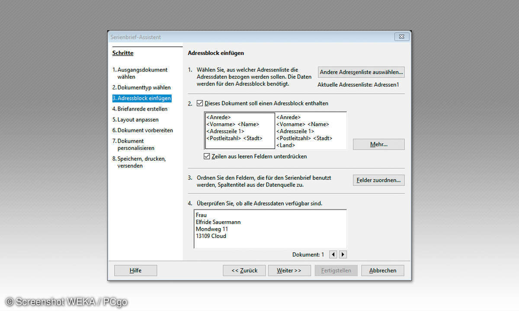Go to step 1 Ausgangsdokument wählen
Screen dimensions: 519x311
click(140, 73)
